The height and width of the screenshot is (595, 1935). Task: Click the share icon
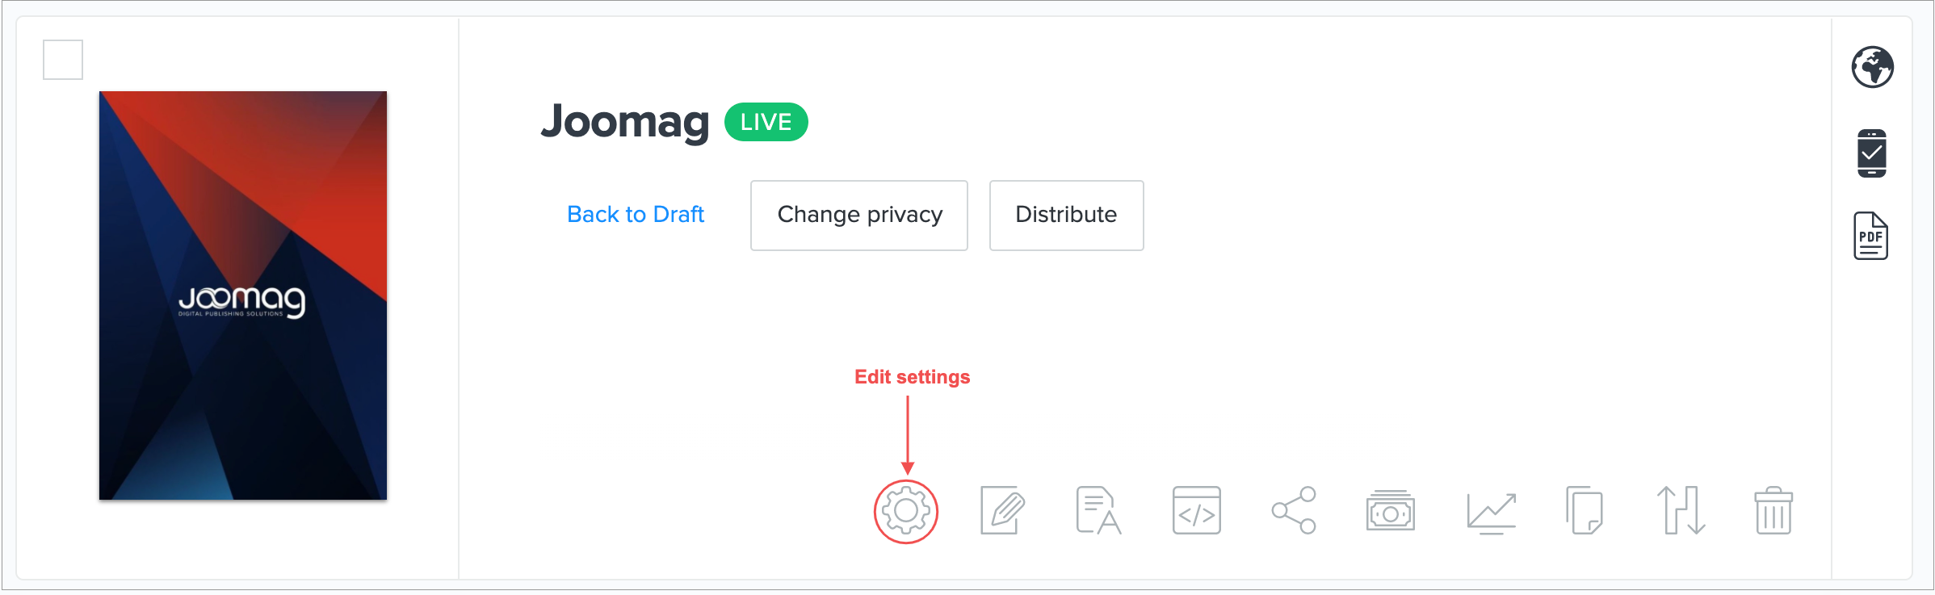[1294, 511]
